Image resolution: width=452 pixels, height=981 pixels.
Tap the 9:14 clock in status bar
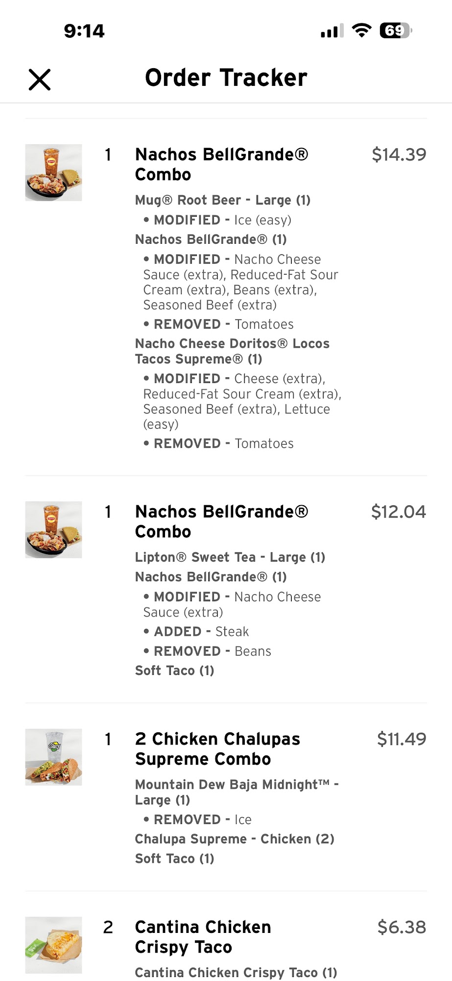pos(84,31)
